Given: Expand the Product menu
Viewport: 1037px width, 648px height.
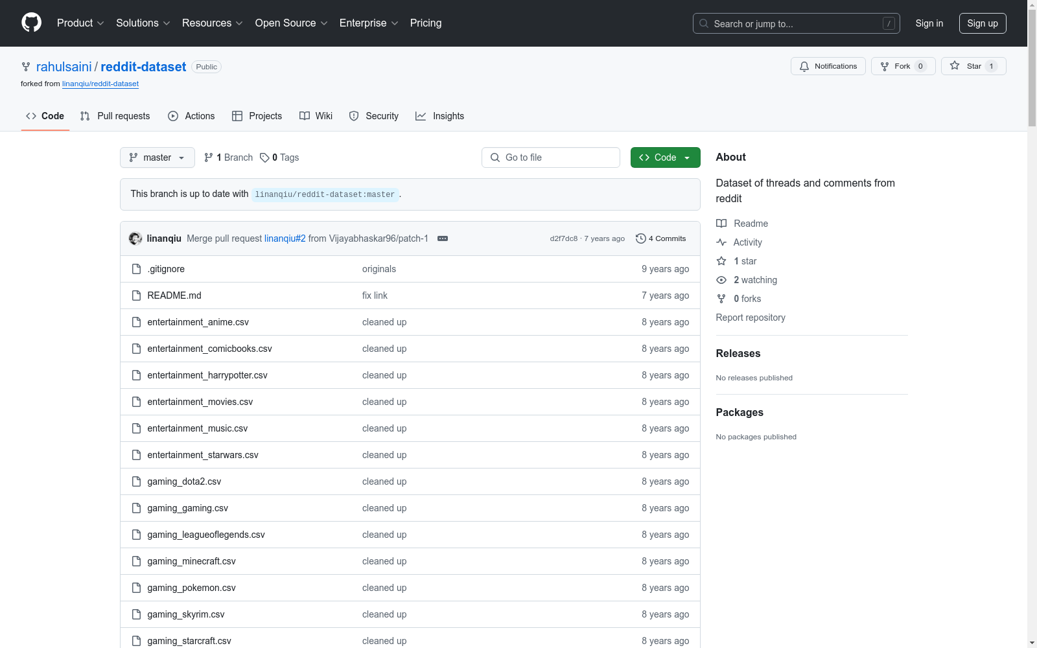Looking at the screenshot, I should click(x=80, y=23).
